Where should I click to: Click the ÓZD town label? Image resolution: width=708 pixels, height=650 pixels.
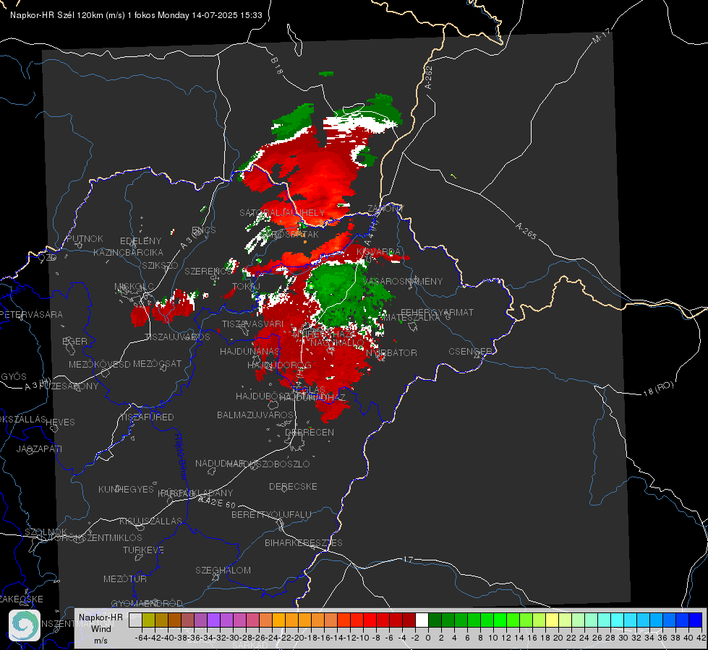(48, 257)
